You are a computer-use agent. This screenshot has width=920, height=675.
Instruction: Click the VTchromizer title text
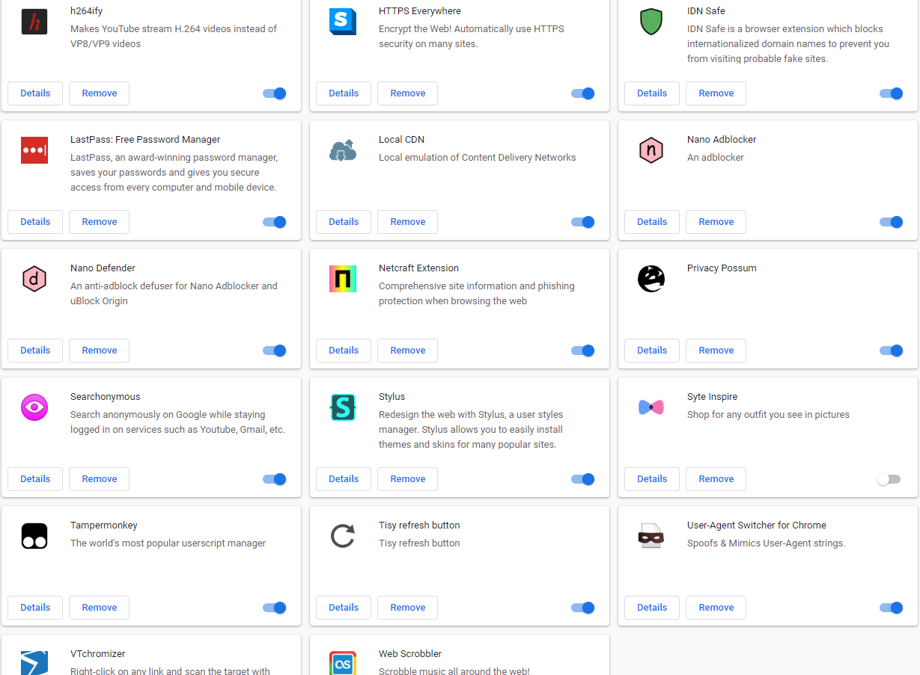coord(98,654)
